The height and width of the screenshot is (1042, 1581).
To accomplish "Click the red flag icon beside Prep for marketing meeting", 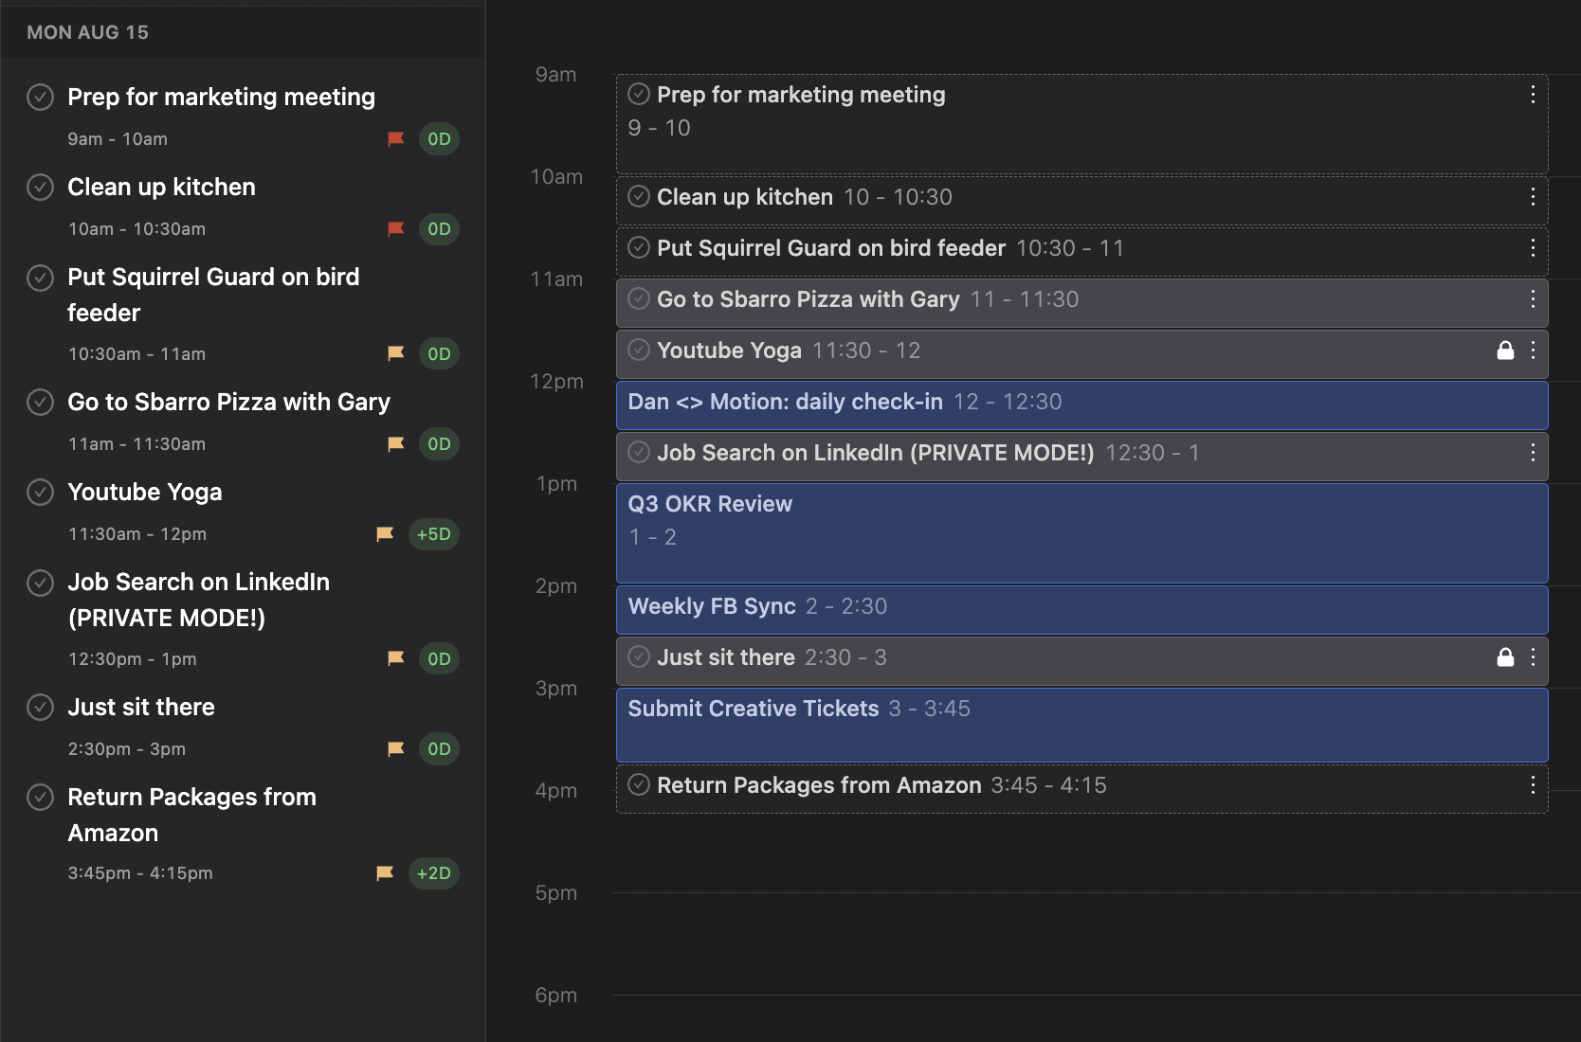I will (x=394, y=138).
